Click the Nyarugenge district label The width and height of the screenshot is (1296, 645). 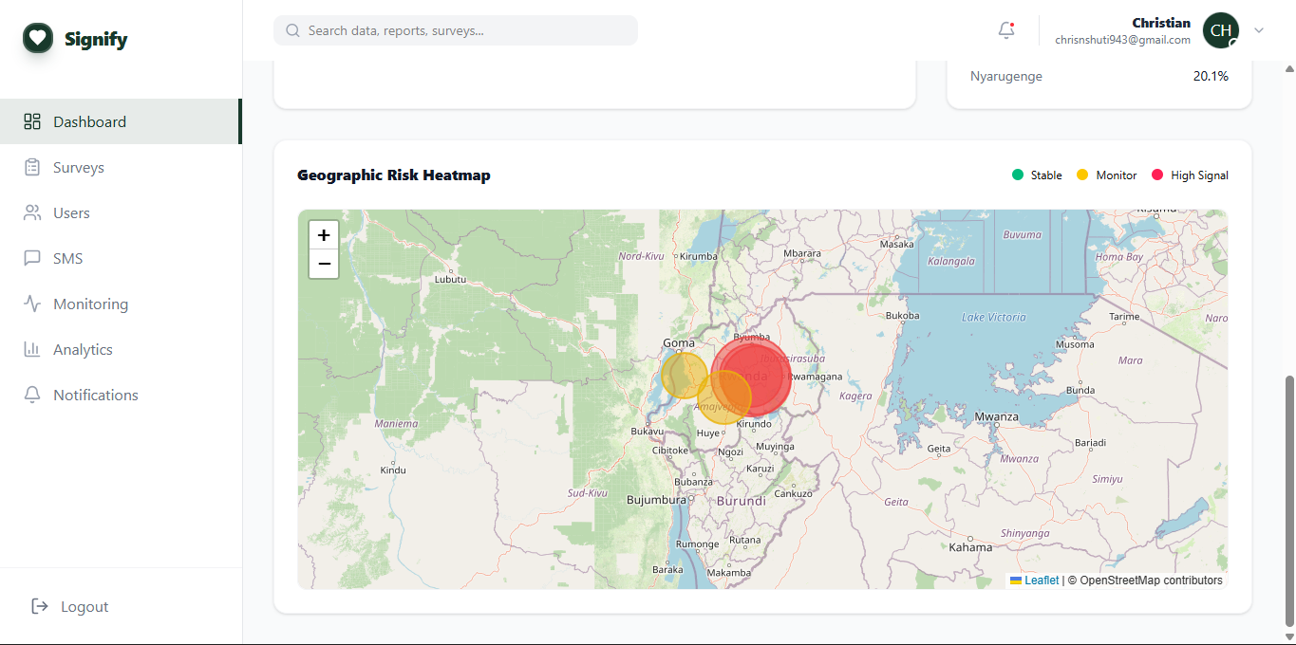1006,76
